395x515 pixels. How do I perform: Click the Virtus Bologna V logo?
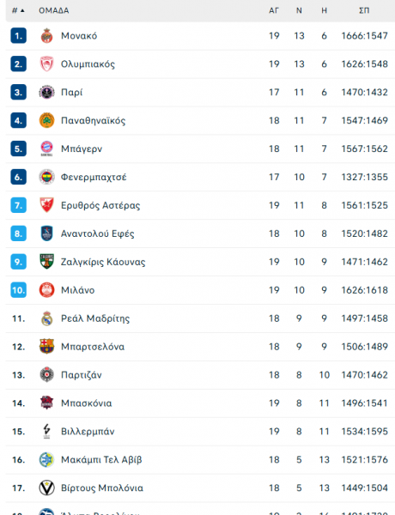(x=46, y=488)
